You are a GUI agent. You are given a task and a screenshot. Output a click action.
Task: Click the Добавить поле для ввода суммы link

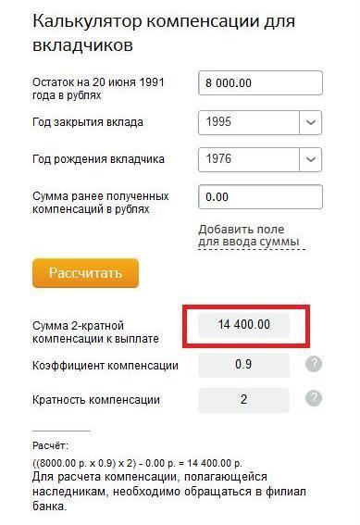248,236
